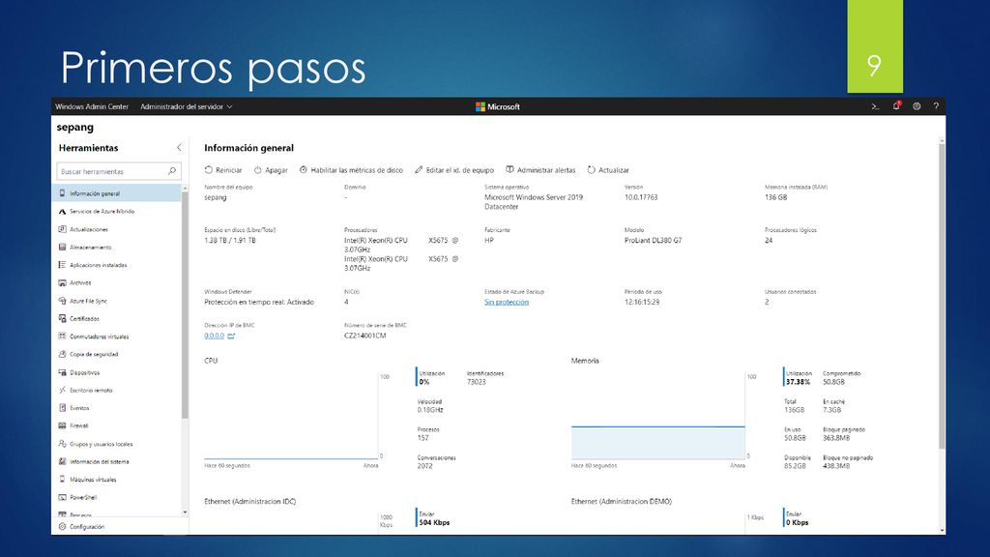The height and width of the screenshot is (557, 990).
Task: Click the Aplicaciones instaladas list icon
Action: [x=62, y=265]
